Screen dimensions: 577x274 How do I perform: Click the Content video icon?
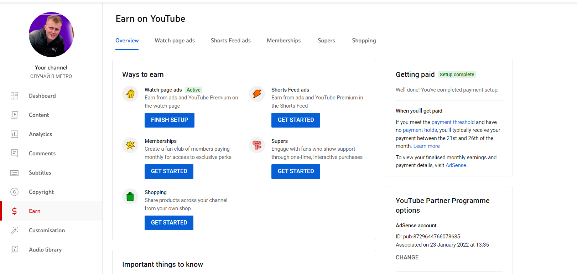click(x=14, y=115)
